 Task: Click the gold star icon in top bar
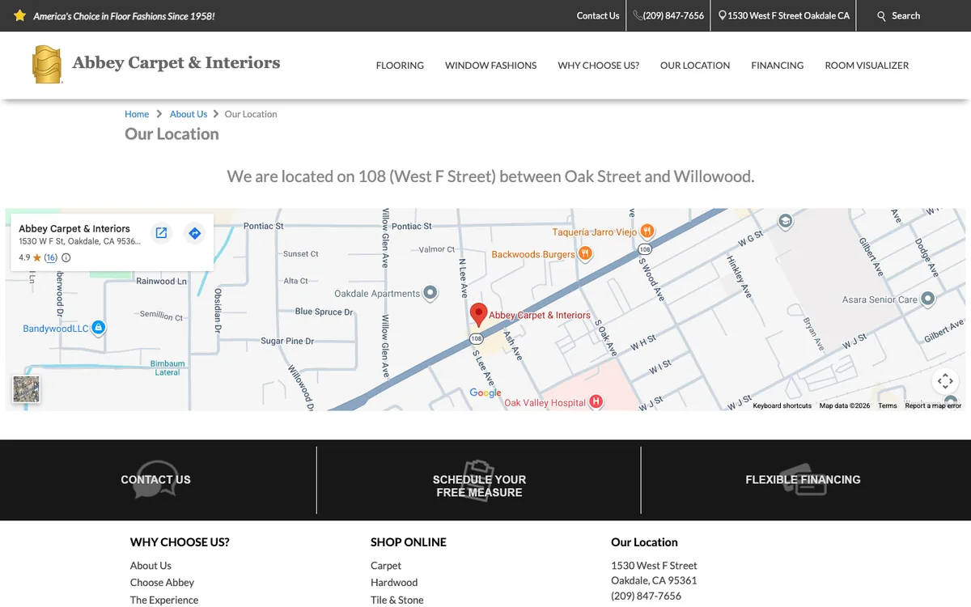pyautogui.click(x=20, y=15)
